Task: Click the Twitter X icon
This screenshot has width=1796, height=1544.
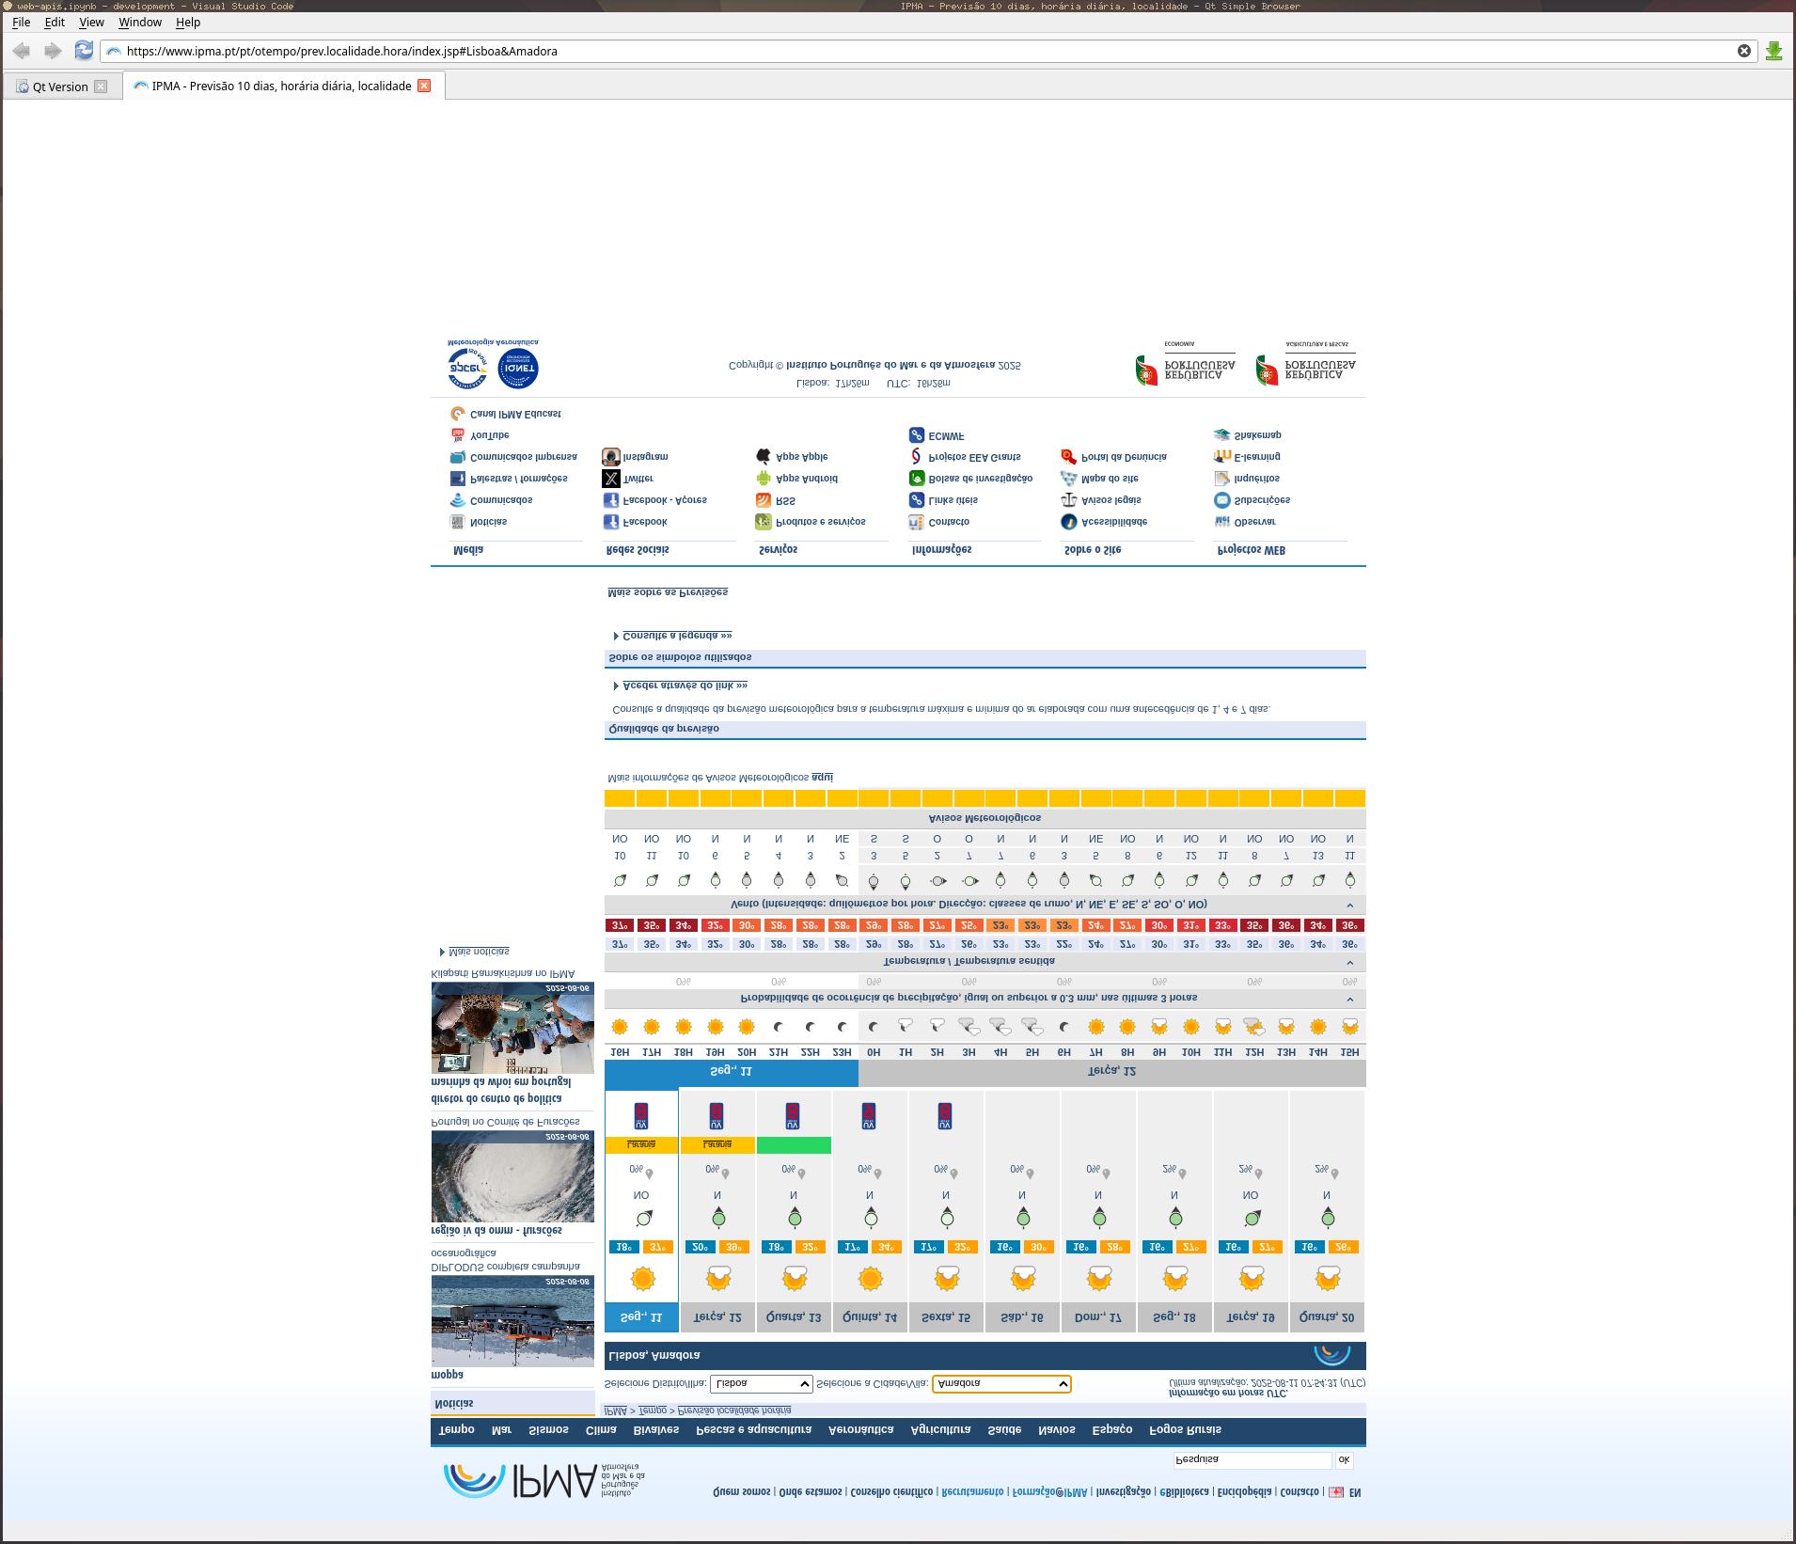Action: pyautogui.click(x=610, y=478)
